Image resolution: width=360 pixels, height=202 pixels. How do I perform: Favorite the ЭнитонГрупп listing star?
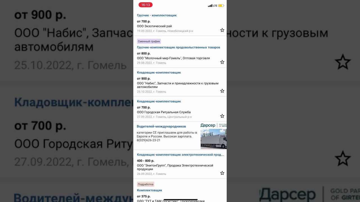pos(222,173)
